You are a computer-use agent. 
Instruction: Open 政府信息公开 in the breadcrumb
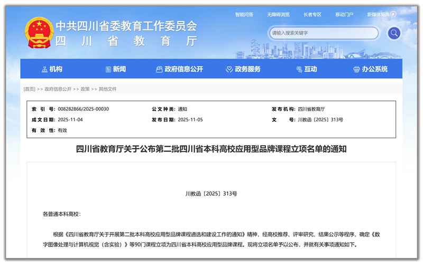(58, 89)
